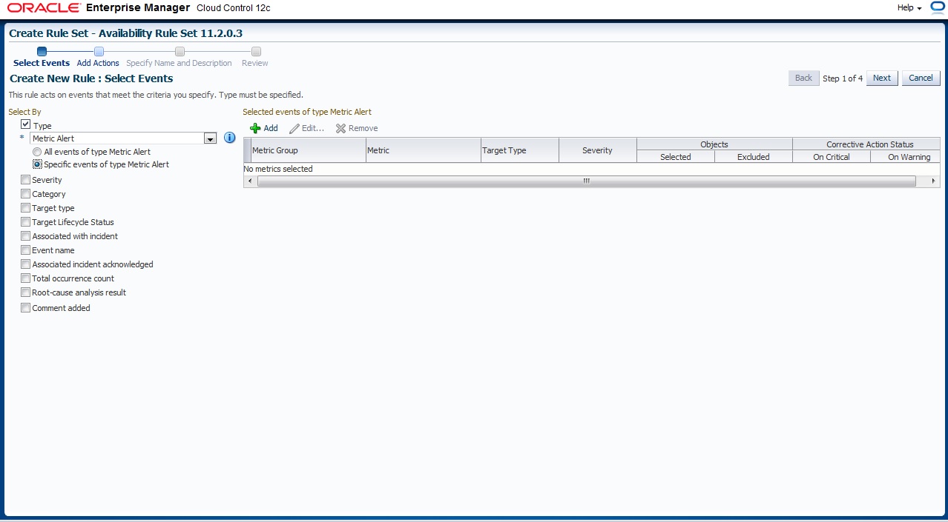Click the Select Events step marker
Viewport: 948px width, 522px height.
click(x=42, y=51)
